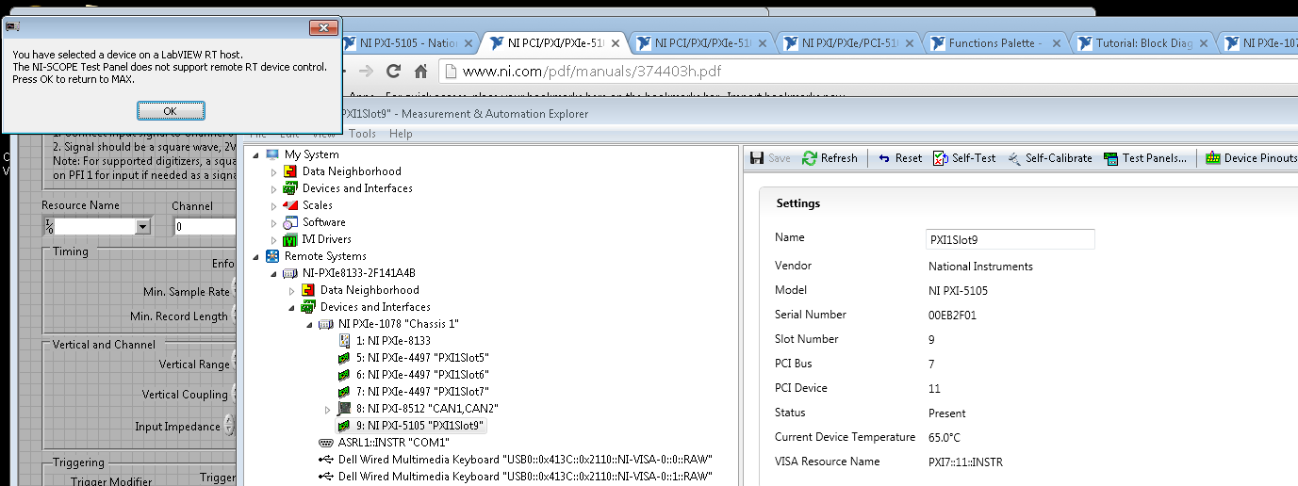The image size is (1298, 486).
Task: Click the Channel input field showing 0
Action: (x=205, y=226)
